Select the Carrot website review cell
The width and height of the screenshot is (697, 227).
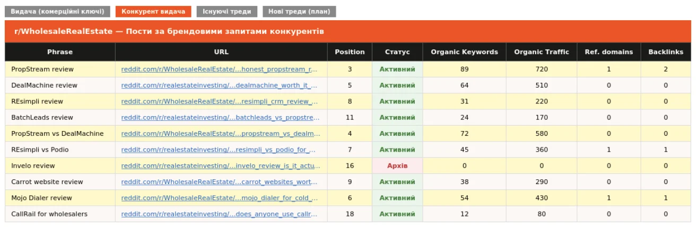60,182
